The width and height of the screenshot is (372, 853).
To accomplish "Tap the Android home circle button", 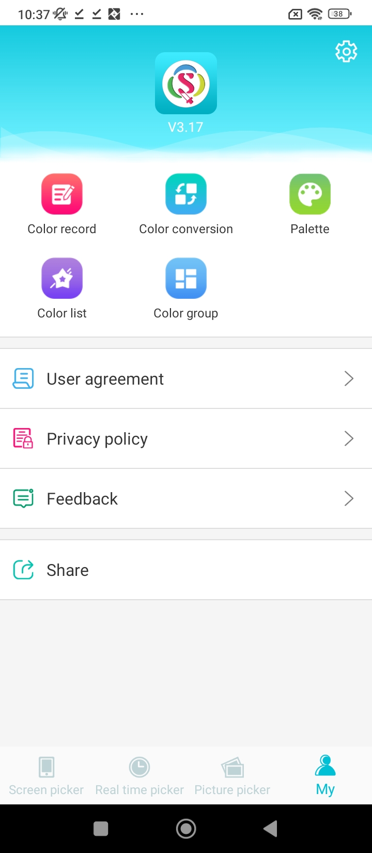I will pos(186,829).
